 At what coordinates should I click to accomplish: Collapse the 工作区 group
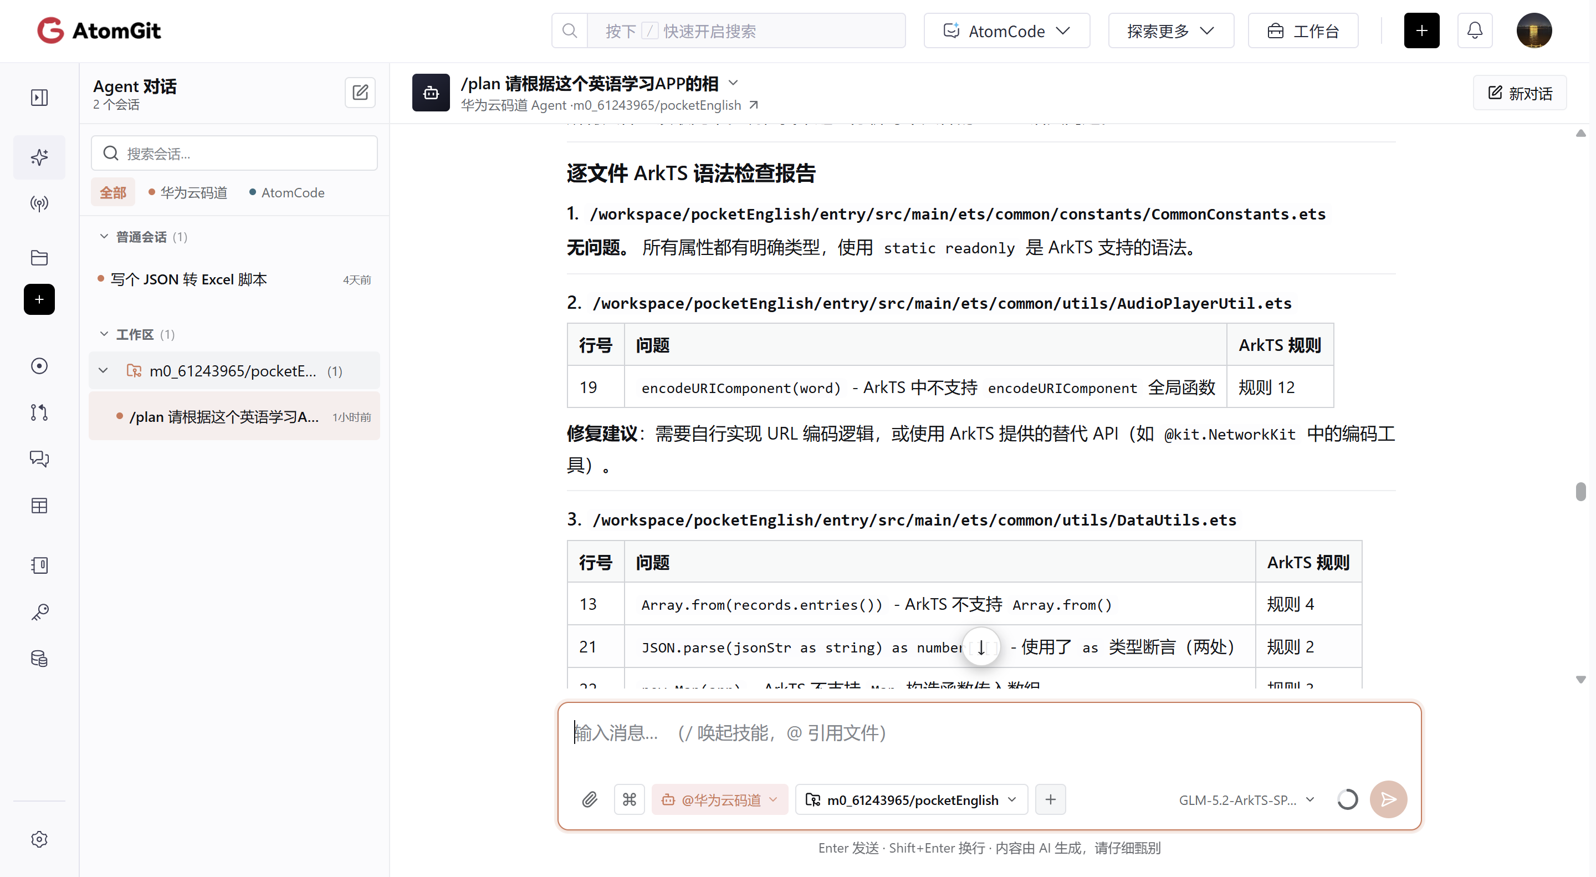pyautogui.click(x=104, y=334)
